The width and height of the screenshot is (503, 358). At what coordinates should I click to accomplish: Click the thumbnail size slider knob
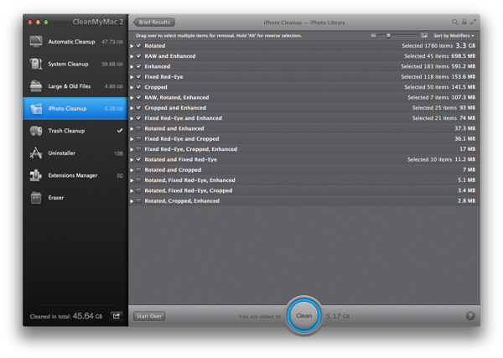point(388,35)
